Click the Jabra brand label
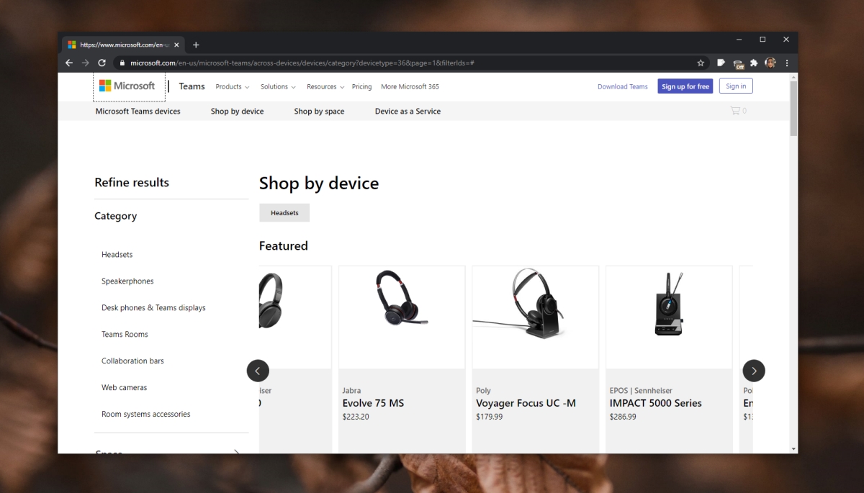Screen dimensions: 864x493 point(352,391)
